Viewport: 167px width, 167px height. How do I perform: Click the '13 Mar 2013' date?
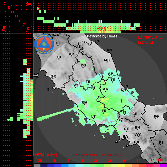click(x=149, y=37)
